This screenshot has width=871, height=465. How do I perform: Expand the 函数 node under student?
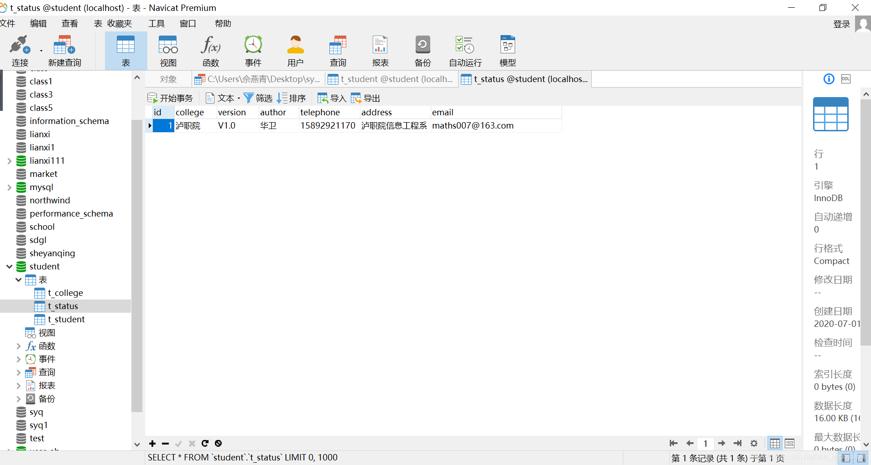[18, 346]
